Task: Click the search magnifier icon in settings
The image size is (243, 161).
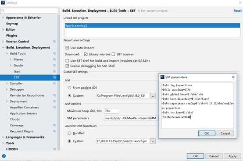Action: pos(3,10)
